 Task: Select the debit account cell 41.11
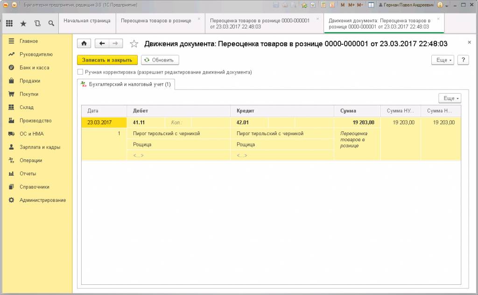[x=146, y=123]
